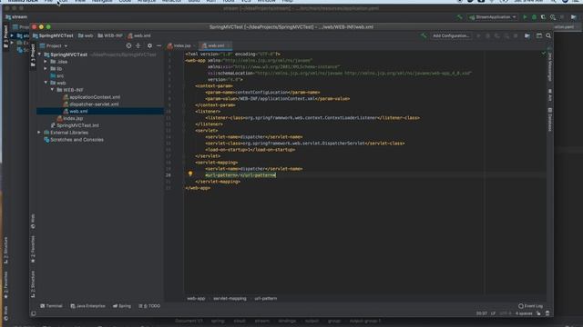
Task: Select index.jsp in project tree
Action: pos(73,118)
